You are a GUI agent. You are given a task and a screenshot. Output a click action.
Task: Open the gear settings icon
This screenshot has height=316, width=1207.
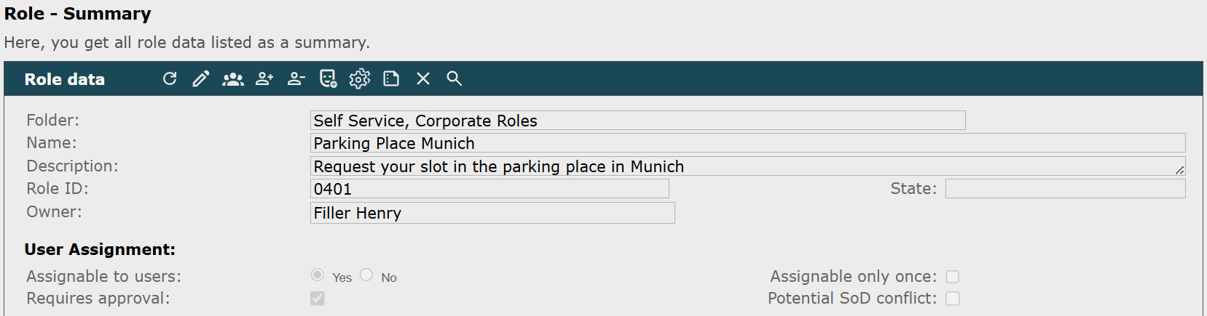pyautogui.click(x=360, y=78)
